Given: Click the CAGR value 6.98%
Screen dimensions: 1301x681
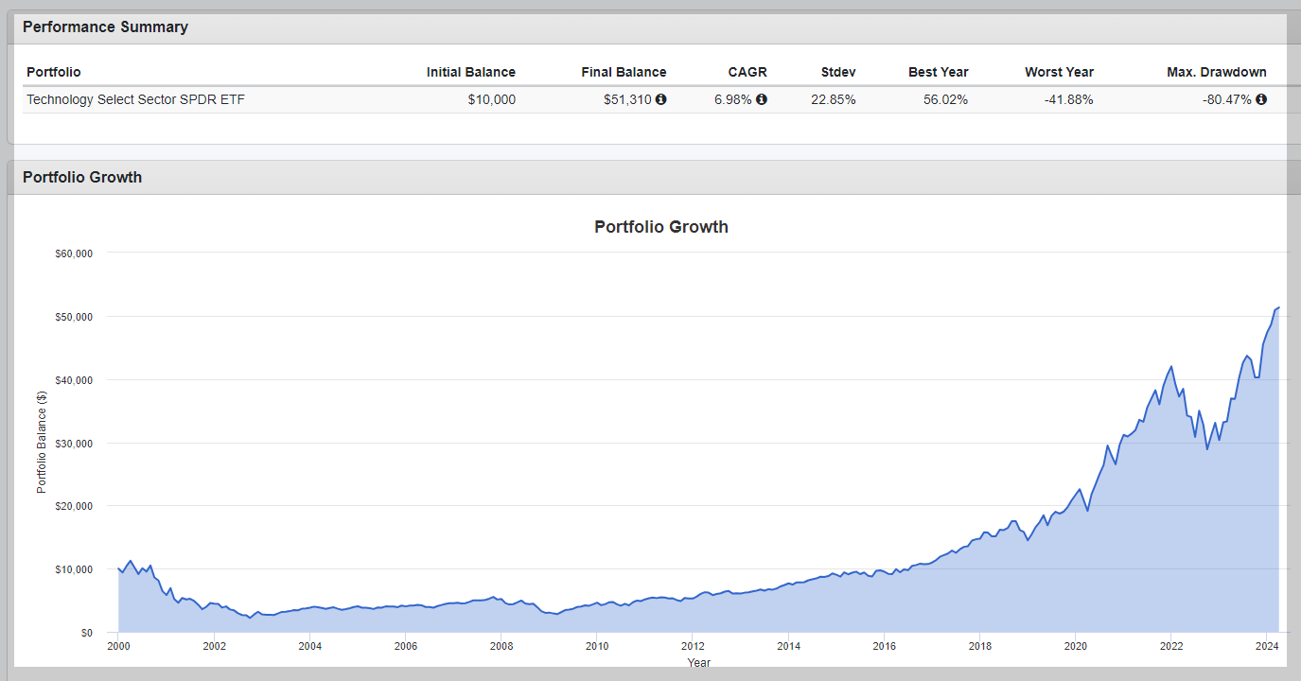Looking at the screenshot, I should (x=733, y=99).
